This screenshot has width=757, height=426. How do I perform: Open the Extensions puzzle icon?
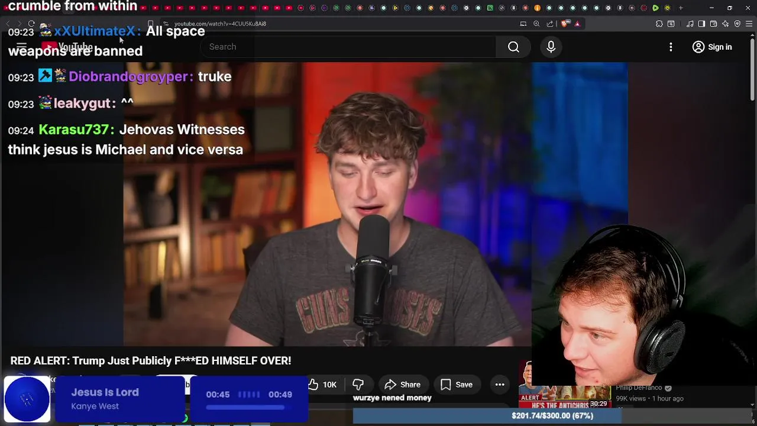point(659,24)
